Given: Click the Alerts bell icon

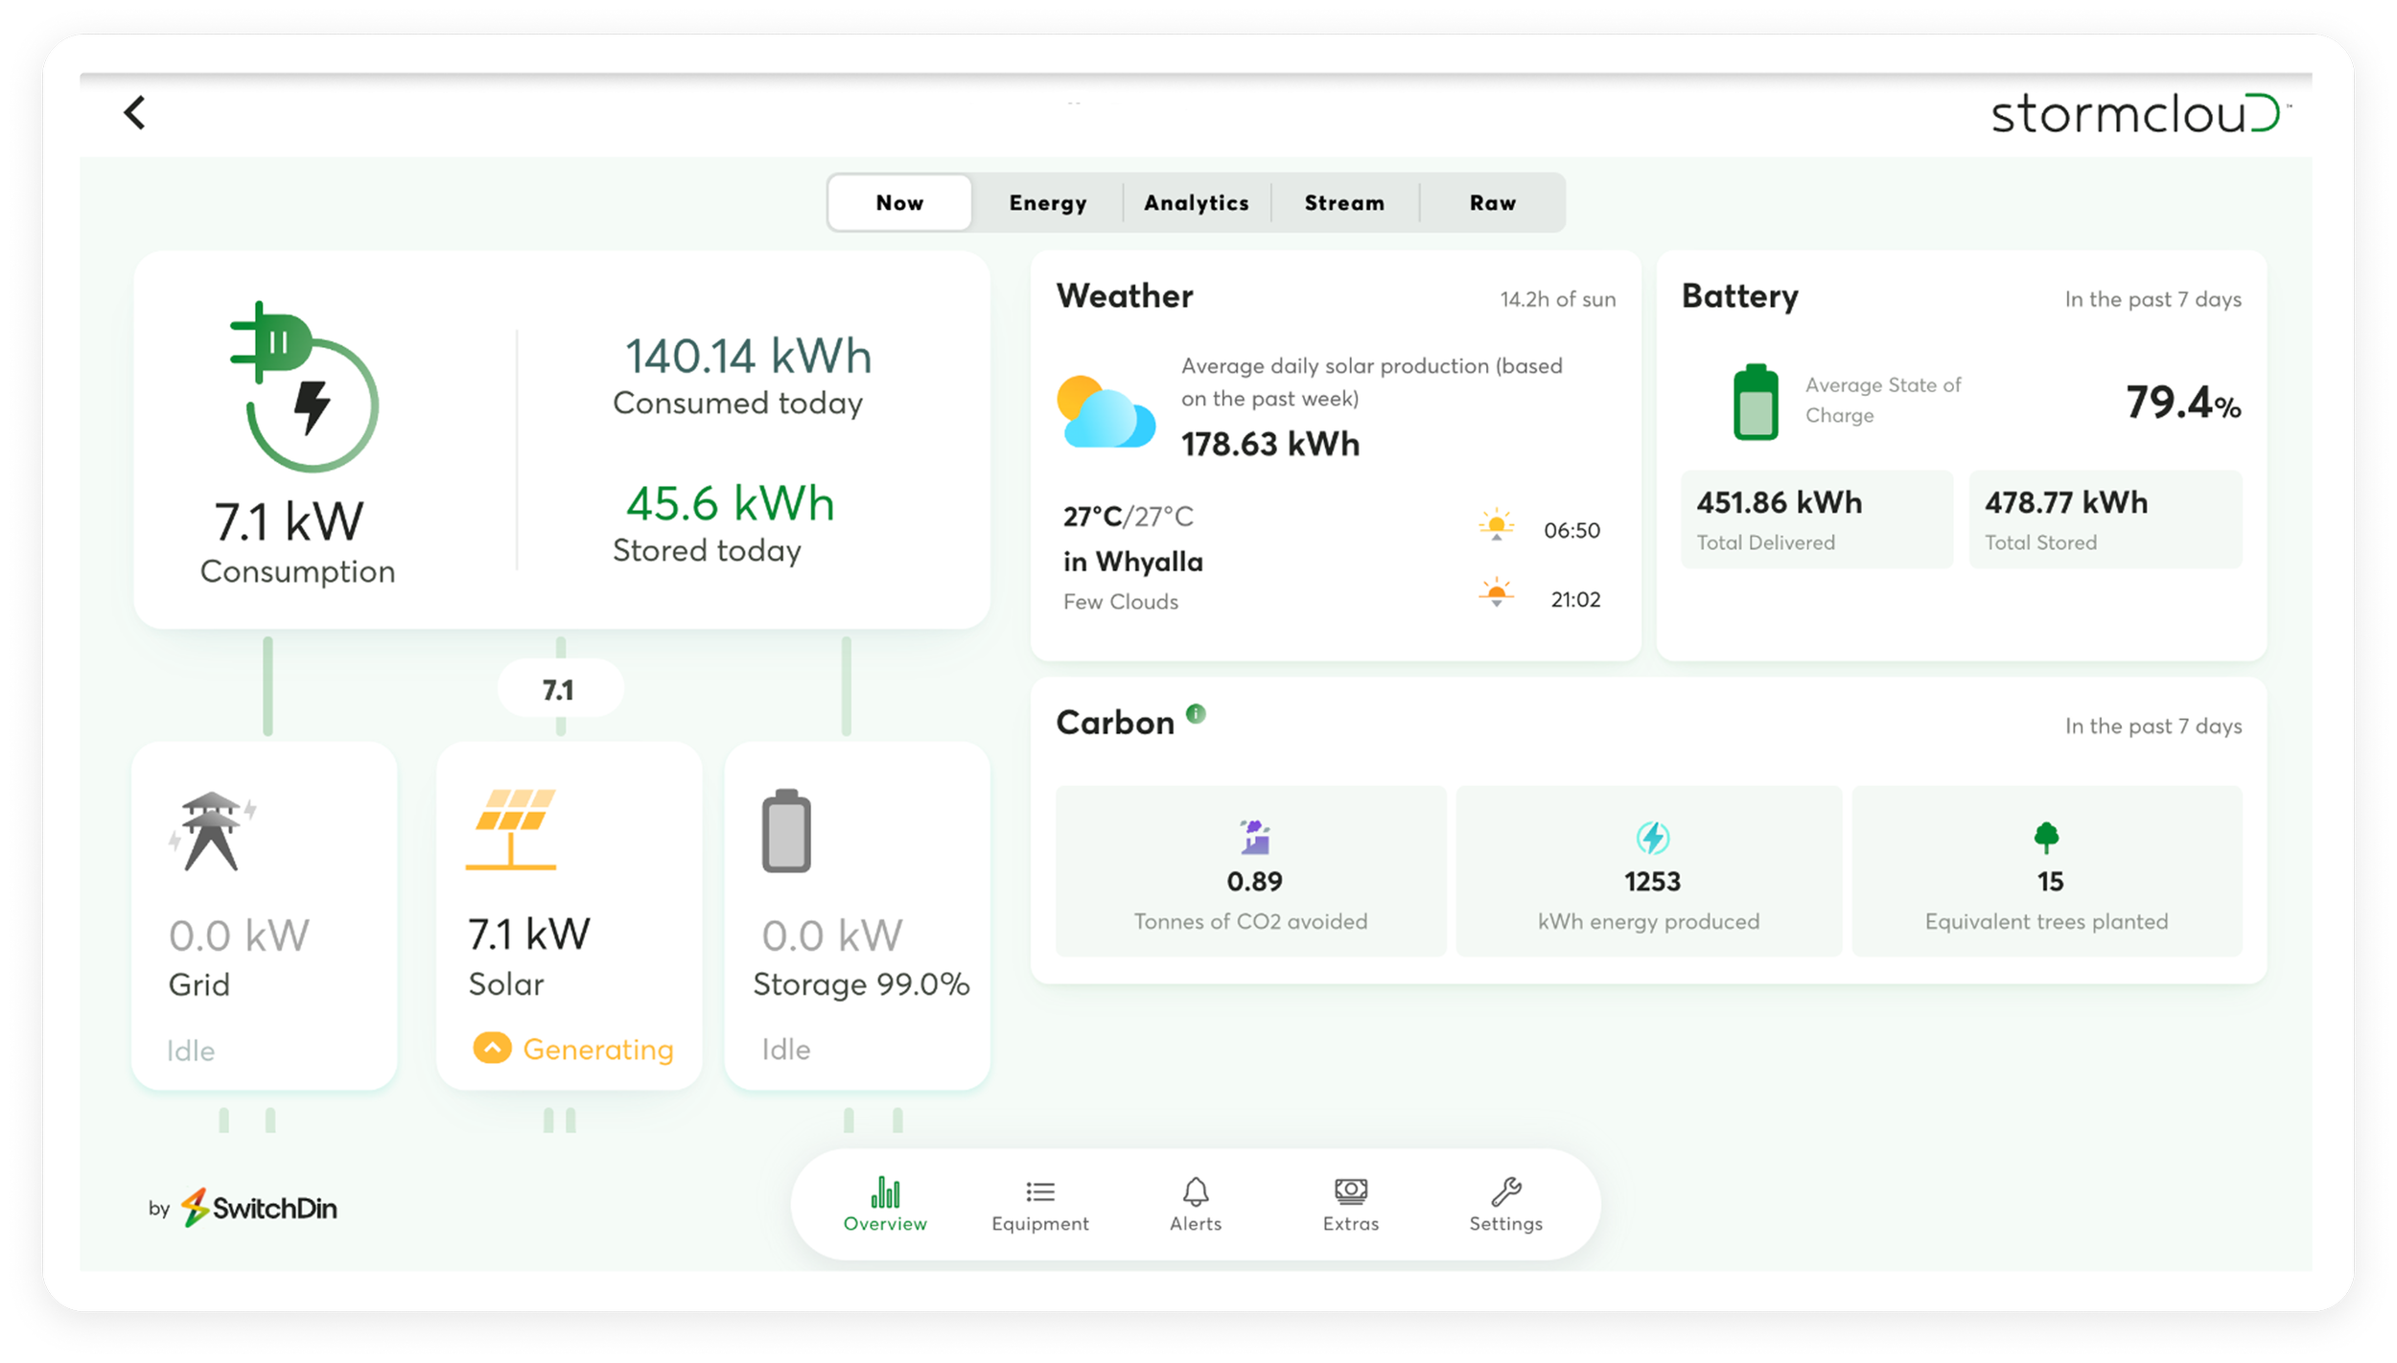Looking at the screenshot, I should coord(1195,1191).
